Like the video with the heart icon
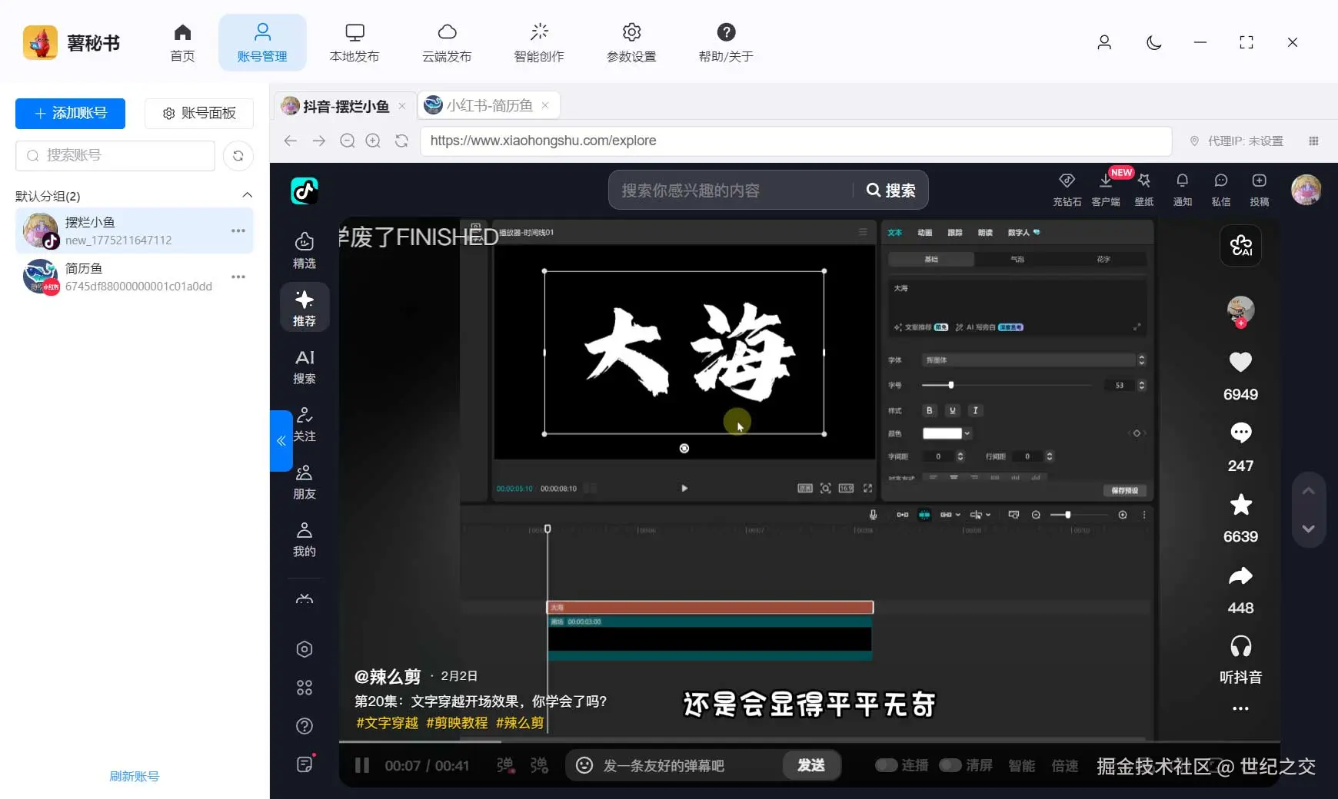This screenshot has height=799, width=1338. 1240,362
